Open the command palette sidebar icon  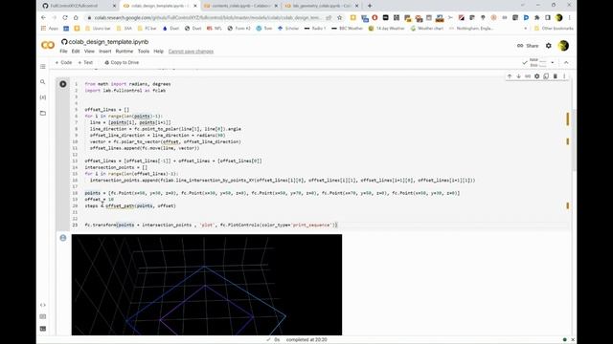coord(43,316)
